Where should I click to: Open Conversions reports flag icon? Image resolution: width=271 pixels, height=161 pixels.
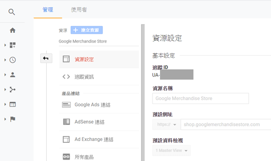(12, 119)
